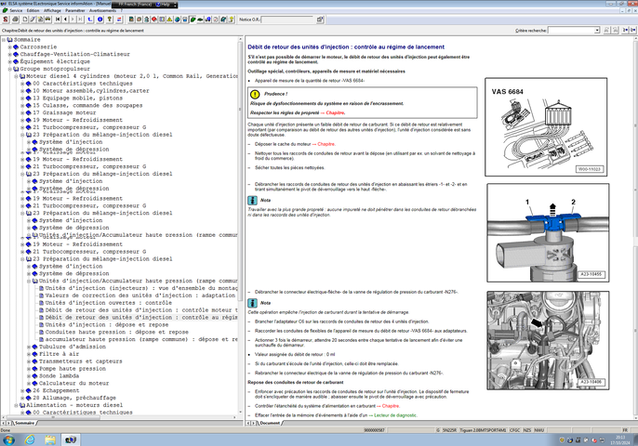Click the green car toolbar icon
This screenshot has width=638, height=446.
click(x=200, y=20)
